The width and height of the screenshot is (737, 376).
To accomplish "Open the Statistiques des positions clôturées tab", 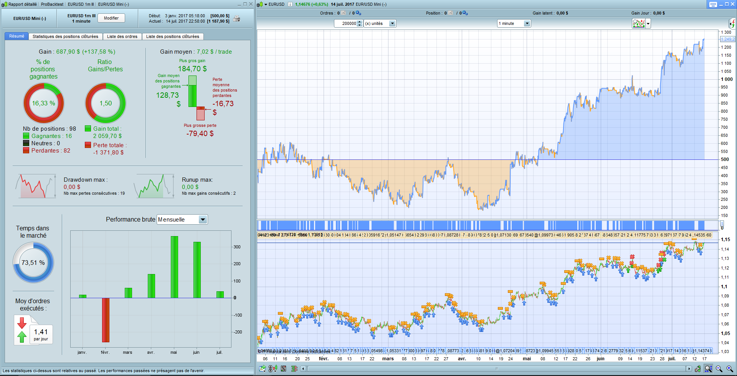I will coord(65,36).
